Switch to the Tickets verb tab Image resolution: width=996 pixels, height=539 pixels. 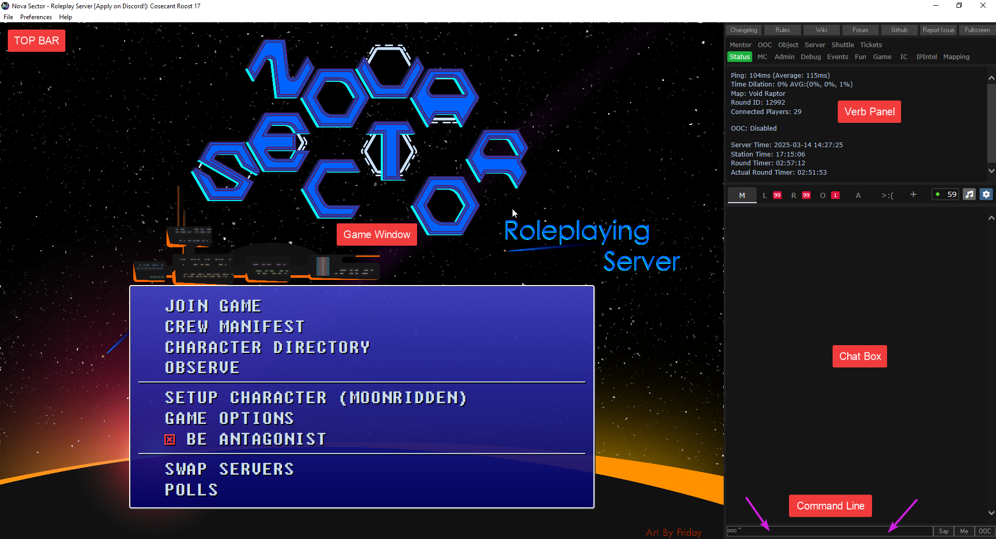(871, 45)
